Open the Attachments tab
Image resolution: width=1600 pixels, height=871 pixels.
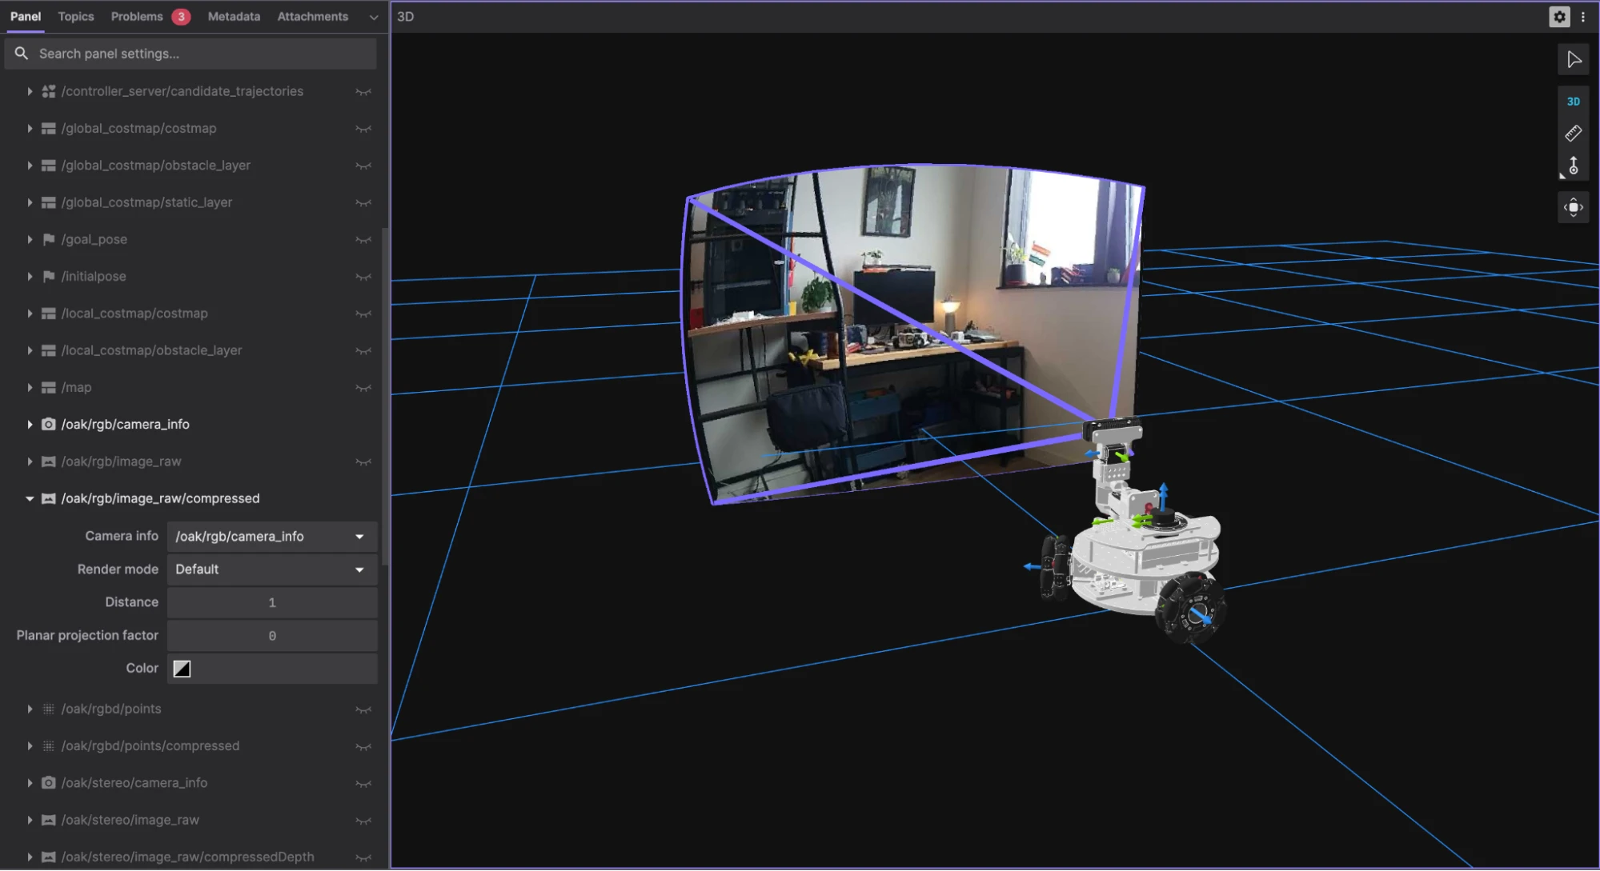pyautogui.click(x=313, y=17)
